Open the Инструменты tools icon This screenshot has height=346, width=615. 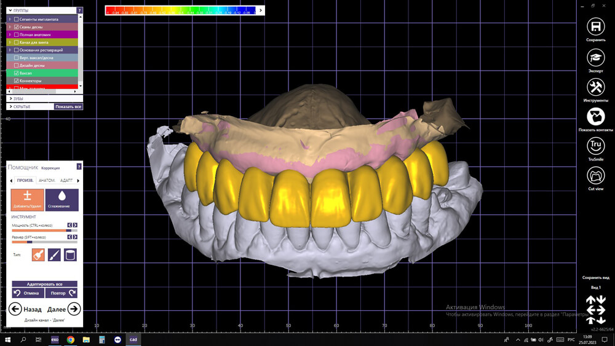[x=595, y=87]
